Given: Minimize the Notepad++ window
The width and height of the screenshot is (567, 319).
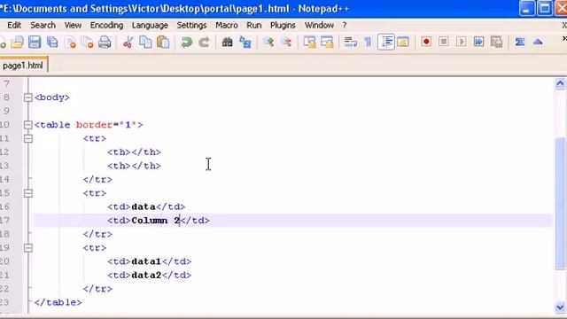Looking at the screenshot, I should 527,9.
